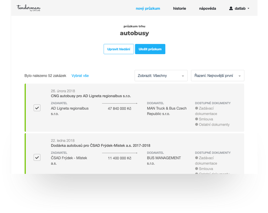Click the date 26. února 2018
The height and width of the screenshot is (213, 268).
pyautogui.click(x=63, y=91)
